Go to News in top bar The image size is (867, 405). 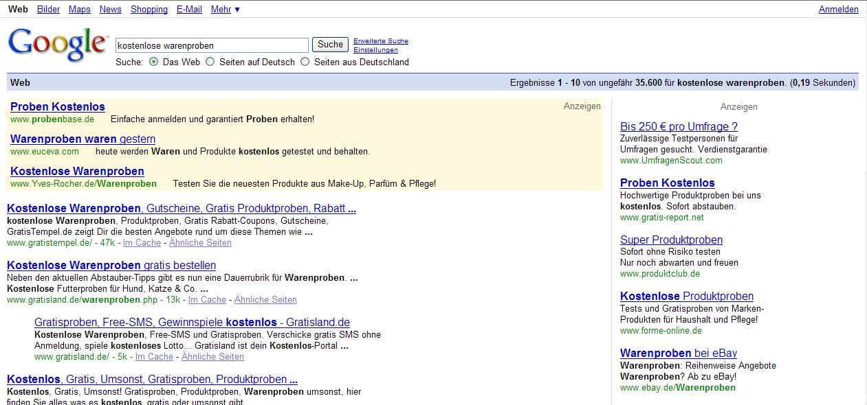point(110,9)
